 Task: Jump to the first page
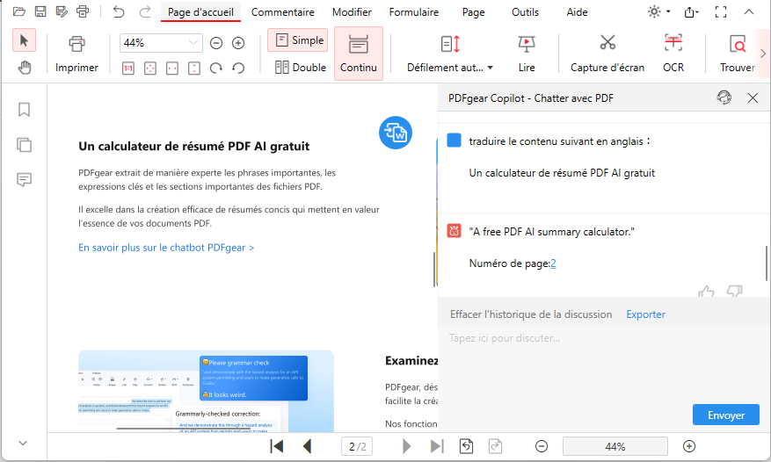coord(277,446)
